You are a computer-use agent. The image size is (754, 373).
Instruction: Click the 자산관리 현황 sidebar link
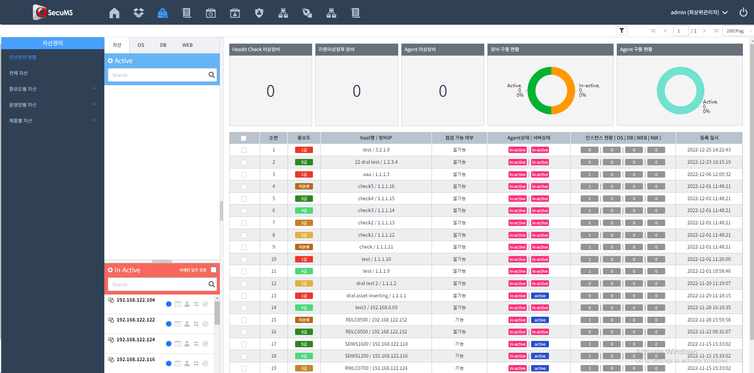pyautogui.click(x=23, y=57)
